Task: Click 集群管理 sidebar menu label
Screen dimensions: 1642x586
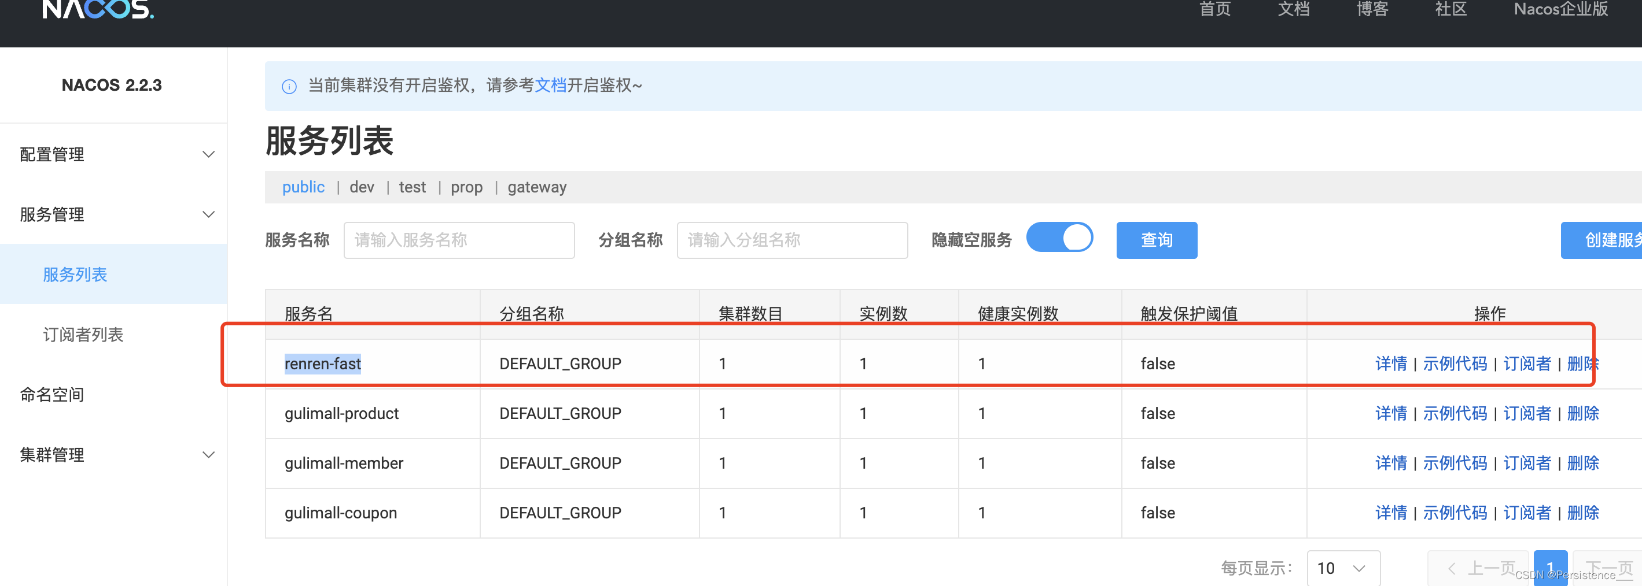Action: point(51,455)
